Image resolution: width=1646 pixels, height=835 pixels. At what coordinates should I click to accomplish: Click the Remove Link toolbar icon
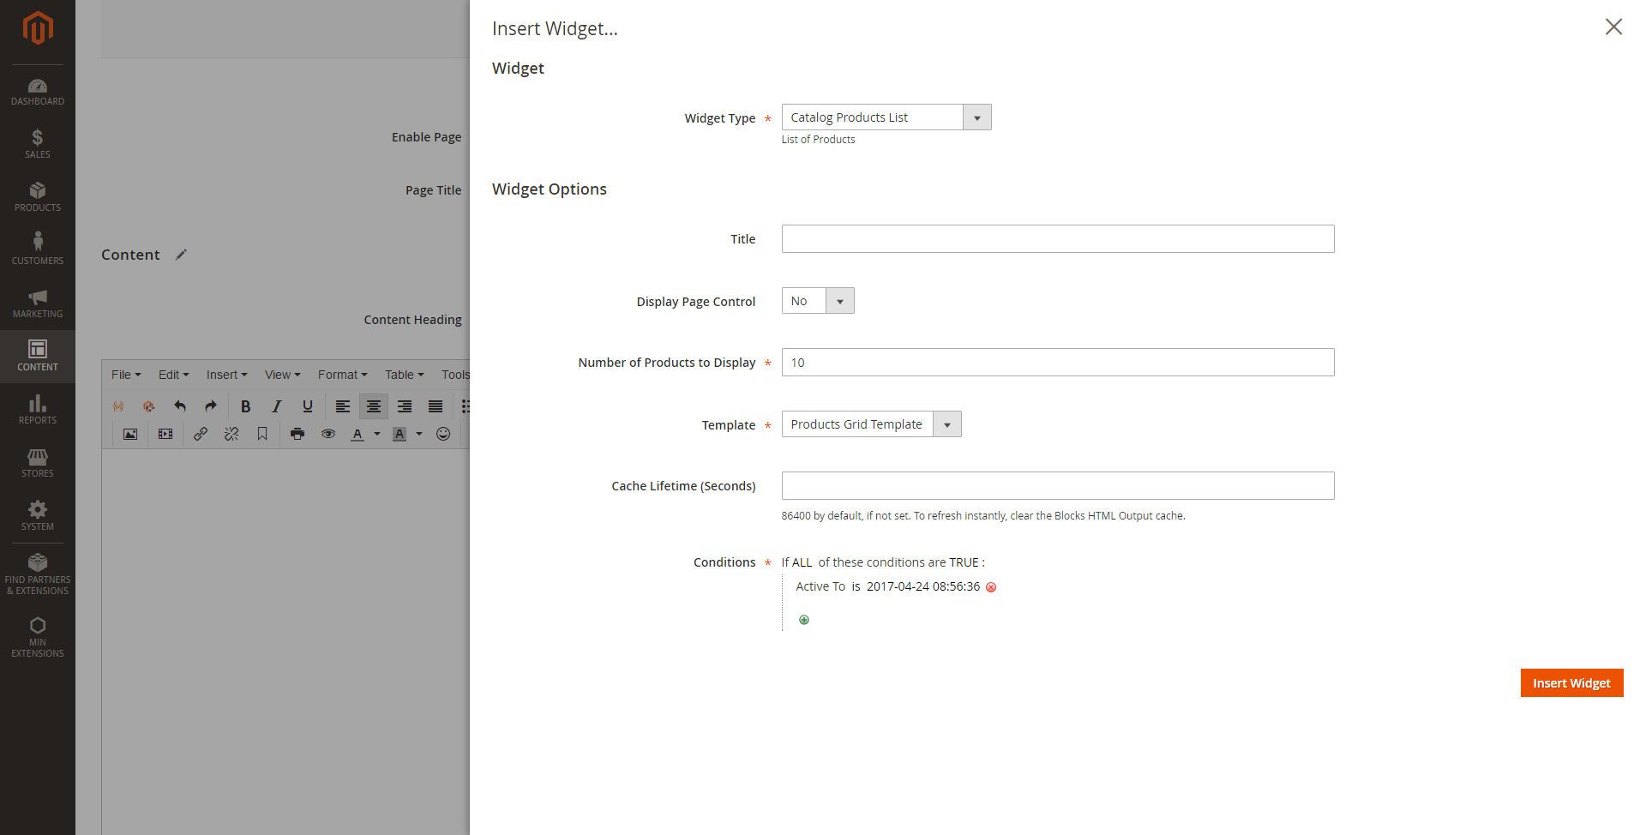[x=231, y=434]
